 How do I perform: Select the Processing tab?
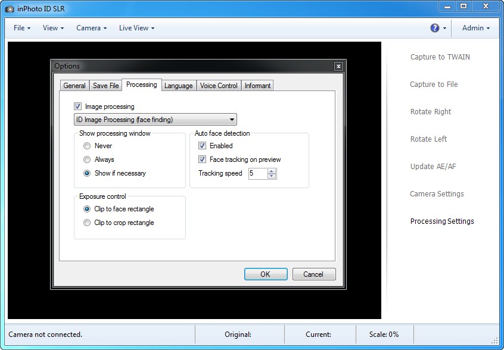pyautogui.click(x=141, y=85)
